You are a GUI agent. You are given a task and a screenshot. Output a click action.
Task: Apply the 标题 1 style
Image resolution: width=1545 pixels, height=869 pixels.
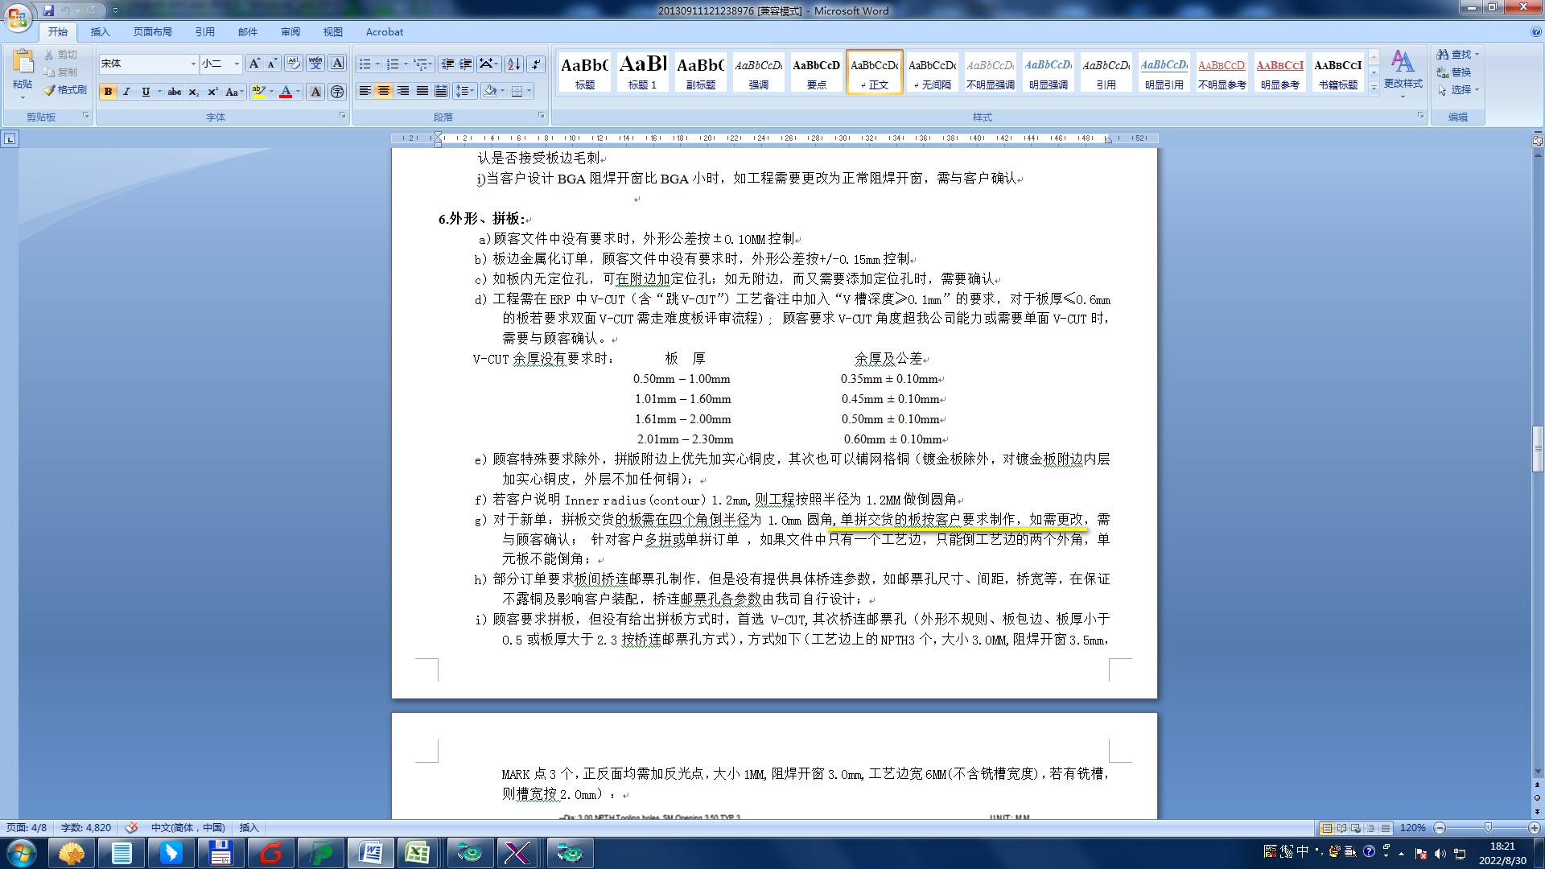[642, 72]
